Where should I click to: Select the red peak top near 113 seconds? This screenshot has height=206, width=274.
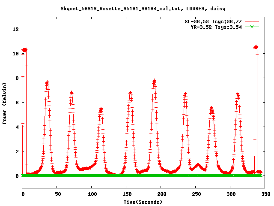[x=101, y=109]
